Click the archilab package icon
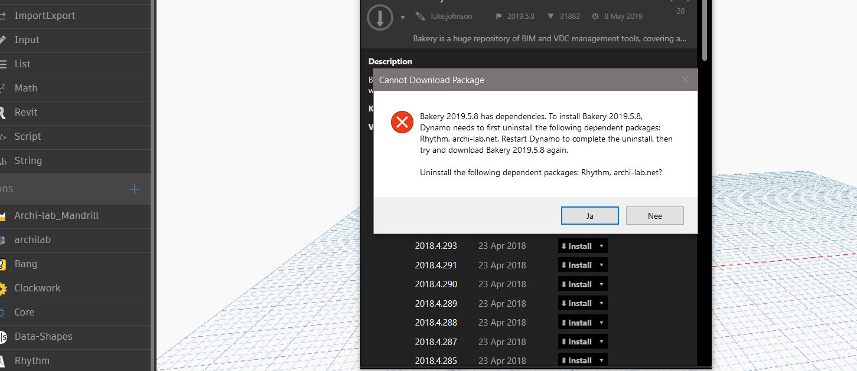This screenshot has width=857, height=371. tap(2, 240)
